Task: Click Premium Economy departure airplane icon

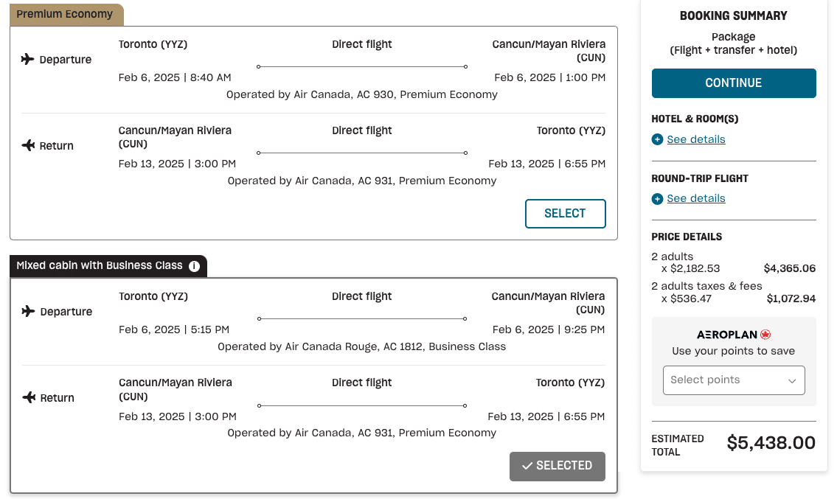Action: click(28, 60)
